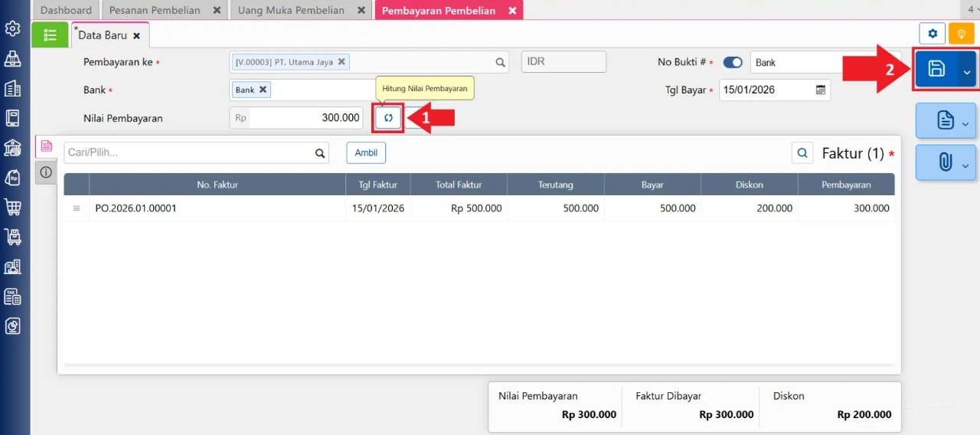
Task: Close the Data Baru sub-tab
Action: tap(136, 36)
